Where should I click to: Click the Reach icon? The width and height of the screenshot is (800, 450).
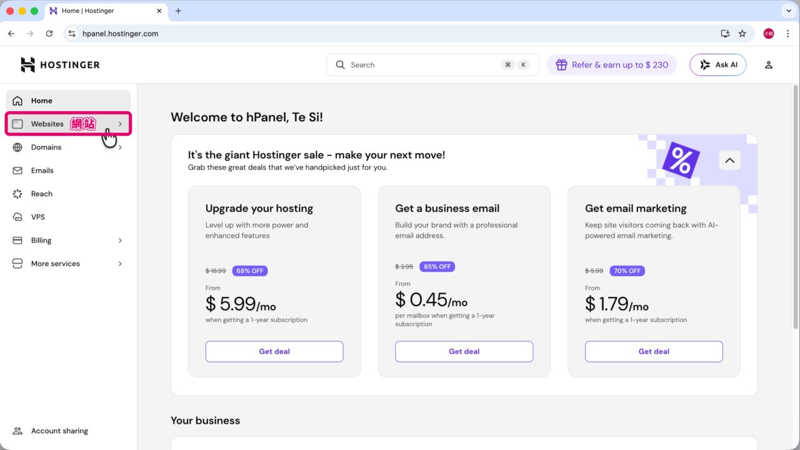pos(17,194)
